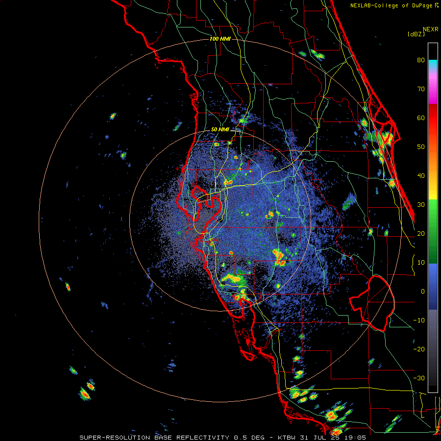Select the -20 dBZ scale value

click(x=419, y=349)
